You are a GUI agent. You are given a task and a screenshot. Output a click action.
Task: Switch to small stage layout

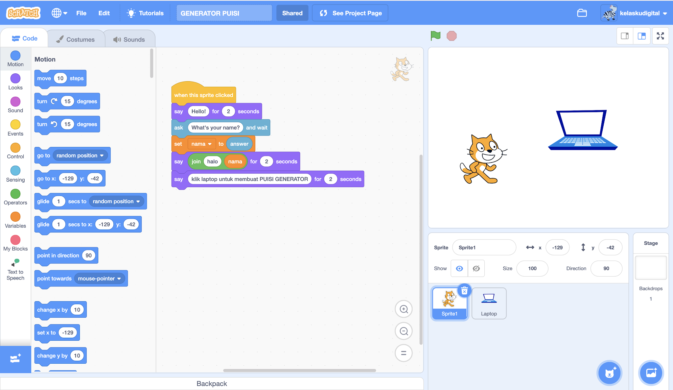[625, 36]
